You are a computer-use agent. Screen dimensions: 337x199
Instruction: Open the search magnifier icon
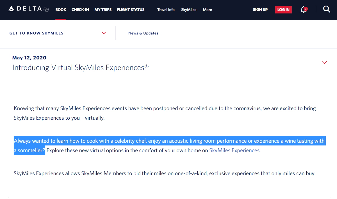(x=327, y=9)
